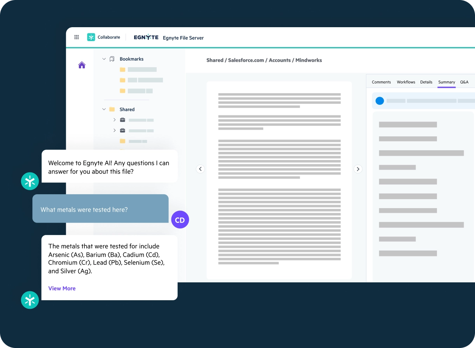This screenshot has height=348, width=475.
Task: Click the View More link
Action: (62, 288)
